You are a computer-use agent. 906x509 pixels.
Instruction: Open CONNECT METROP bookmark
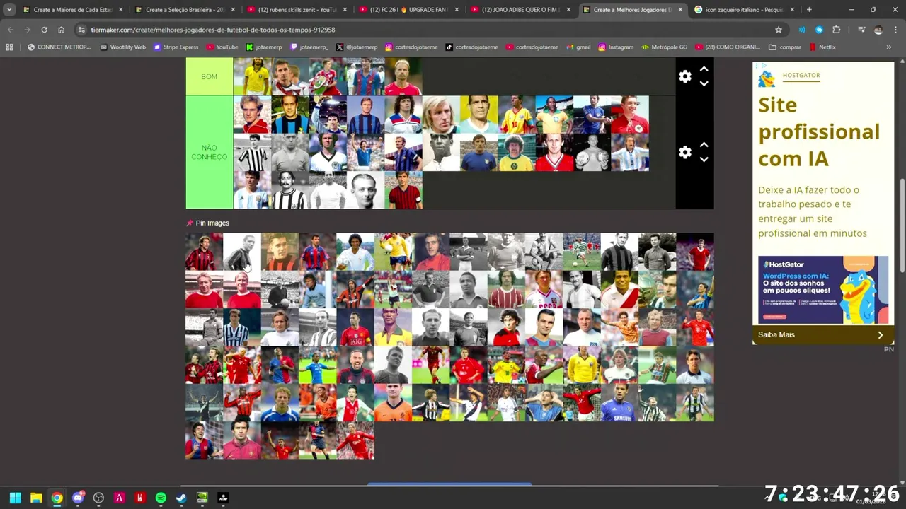coord(59,47)
